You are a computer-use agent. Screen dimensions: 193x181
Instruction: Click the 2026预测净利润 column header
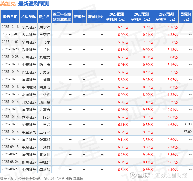click(x=141, y=17)
